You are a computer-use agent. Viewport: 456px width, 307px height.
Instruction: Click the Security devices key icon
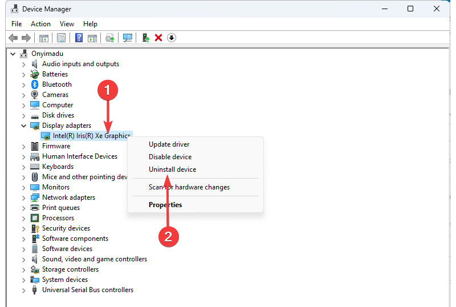tap(35, 228)
